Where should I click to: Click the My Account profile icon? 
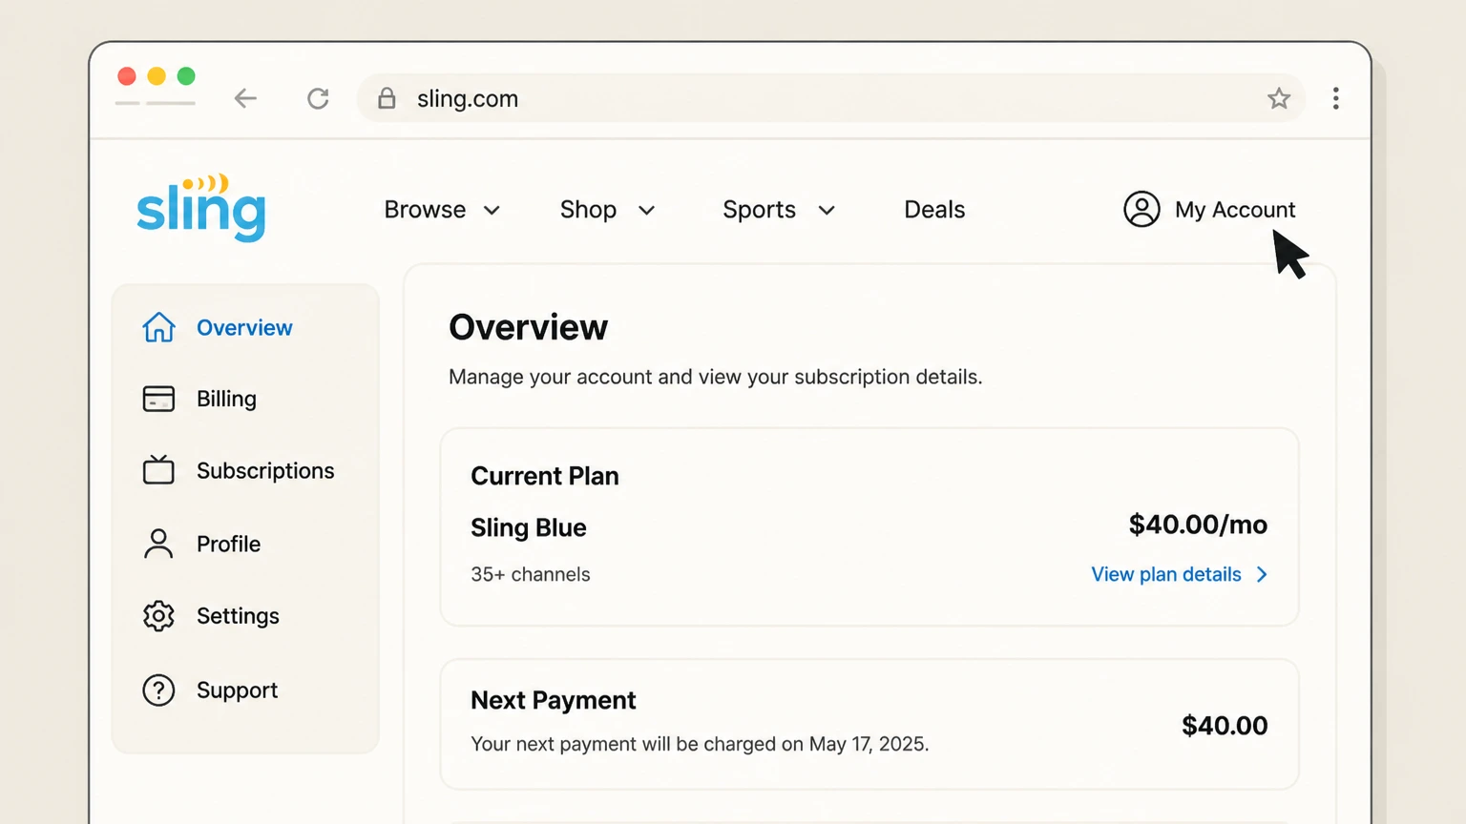(1141, 209)
